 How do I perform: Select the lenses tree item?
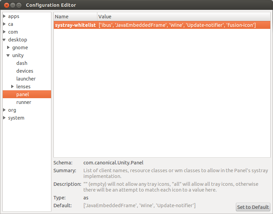(x=23, y=87)
